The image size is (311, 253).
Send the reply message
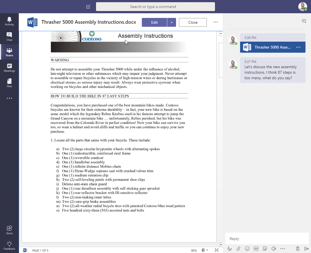pyautogui.click(x=306, y=249)
